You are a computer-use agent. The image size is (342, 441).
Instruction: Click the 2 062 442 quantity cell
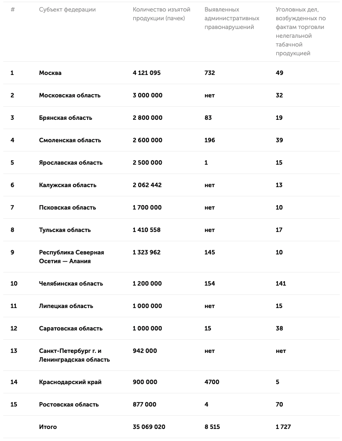pyautogui.click(x=147, y=185)
